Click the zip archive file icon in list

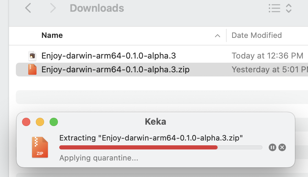click(x=32, y=70)
